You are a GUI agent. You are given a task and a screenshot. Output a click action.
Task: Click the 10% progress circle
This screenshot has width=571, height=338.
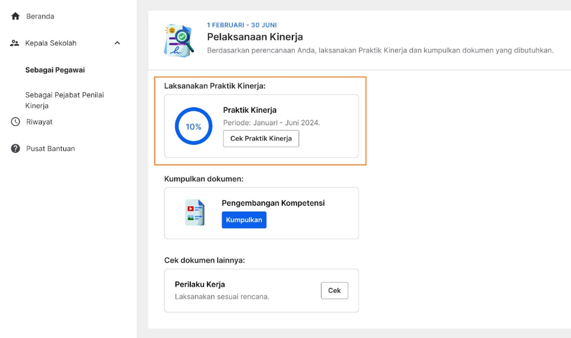point(193,126)
